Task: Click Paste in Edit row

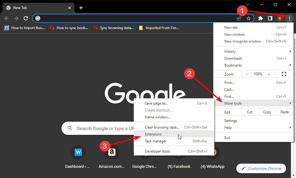Action: [285, 112]
